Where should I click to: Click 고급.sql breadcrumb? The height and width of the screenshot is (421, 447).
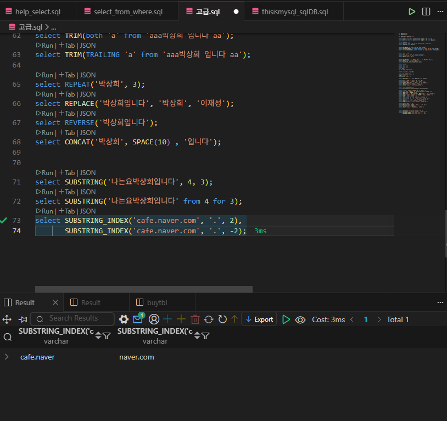click(30, 27)
